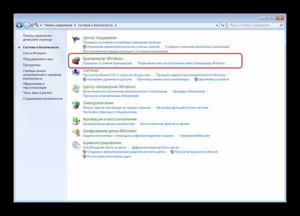Open 'Часы, язык и регион' sidebar category
Image resolution: width=300 pixels, height=216 pixels.
point(37,93)
